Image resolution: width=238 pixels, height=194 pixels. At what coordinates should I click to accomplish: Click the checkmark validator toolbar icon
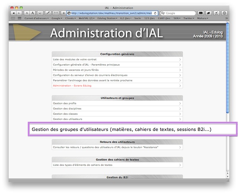[216, 13]
